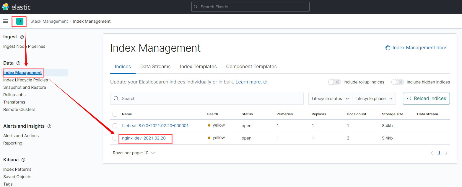Open Reporting in sidebar
Screen dimensions: 462x187
[x=13, y=143]
